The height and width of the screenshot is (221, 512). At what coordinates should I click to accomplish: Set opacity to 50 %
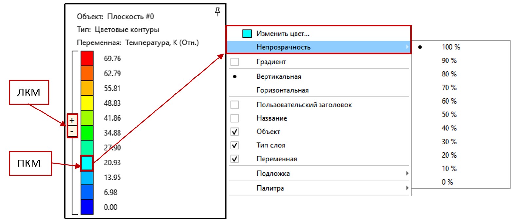coord(449,115)
